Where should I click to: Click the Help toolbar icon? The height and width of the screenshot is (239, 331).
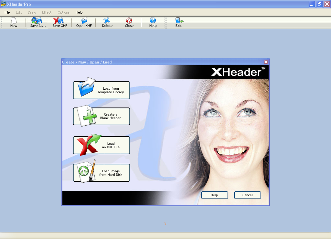coord(153,22)
